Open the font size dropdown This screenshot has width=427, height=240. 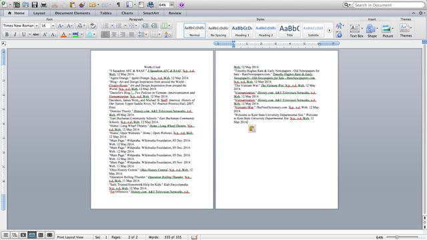(x=53, y=25)
